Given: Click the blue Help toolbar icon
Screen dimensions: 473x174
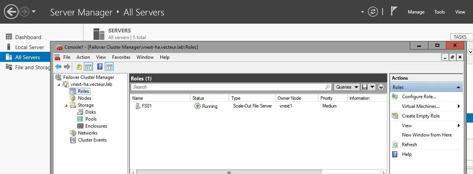Looking at the screenshot, I should 100,67.
